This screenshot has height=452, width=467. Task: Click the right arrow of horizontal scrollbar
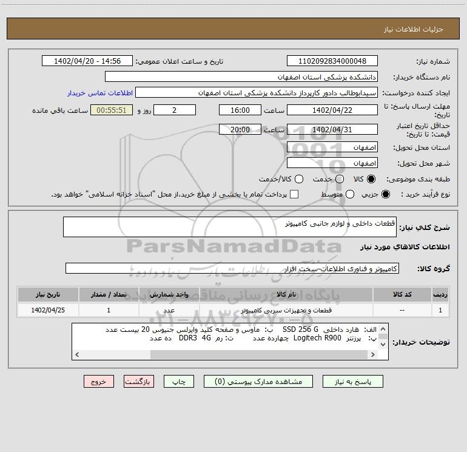[373, 354]
